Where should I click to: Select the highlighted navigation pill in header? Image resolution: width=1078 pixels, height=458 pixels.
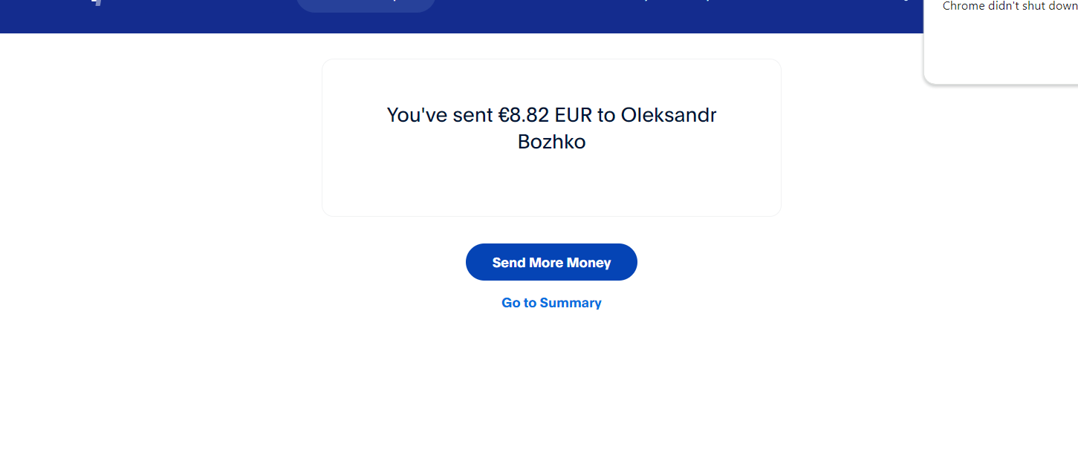point(366,4)
